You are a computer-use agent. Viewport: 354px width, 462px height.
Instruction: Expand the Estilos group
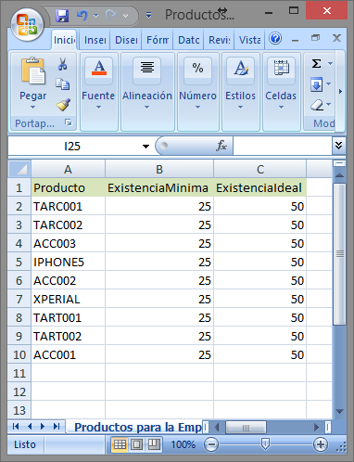(240, 92)
